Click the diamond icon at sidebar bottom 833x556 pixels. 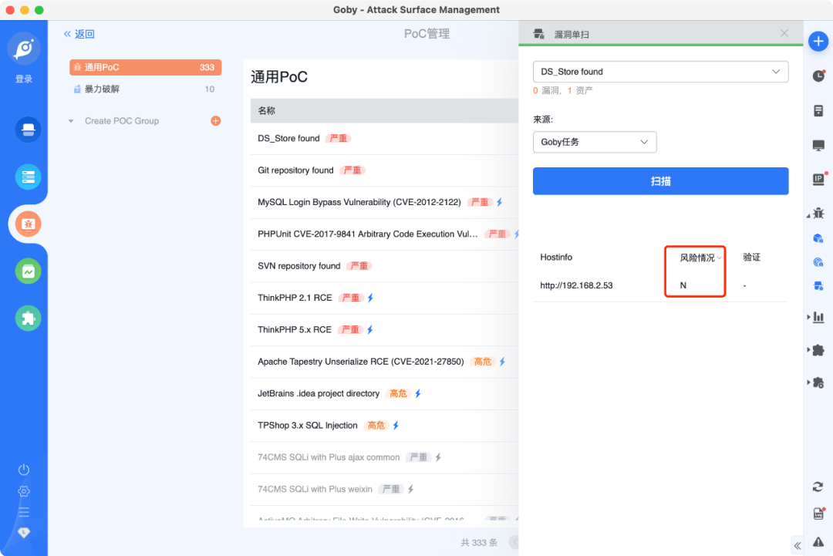[24, 532]
